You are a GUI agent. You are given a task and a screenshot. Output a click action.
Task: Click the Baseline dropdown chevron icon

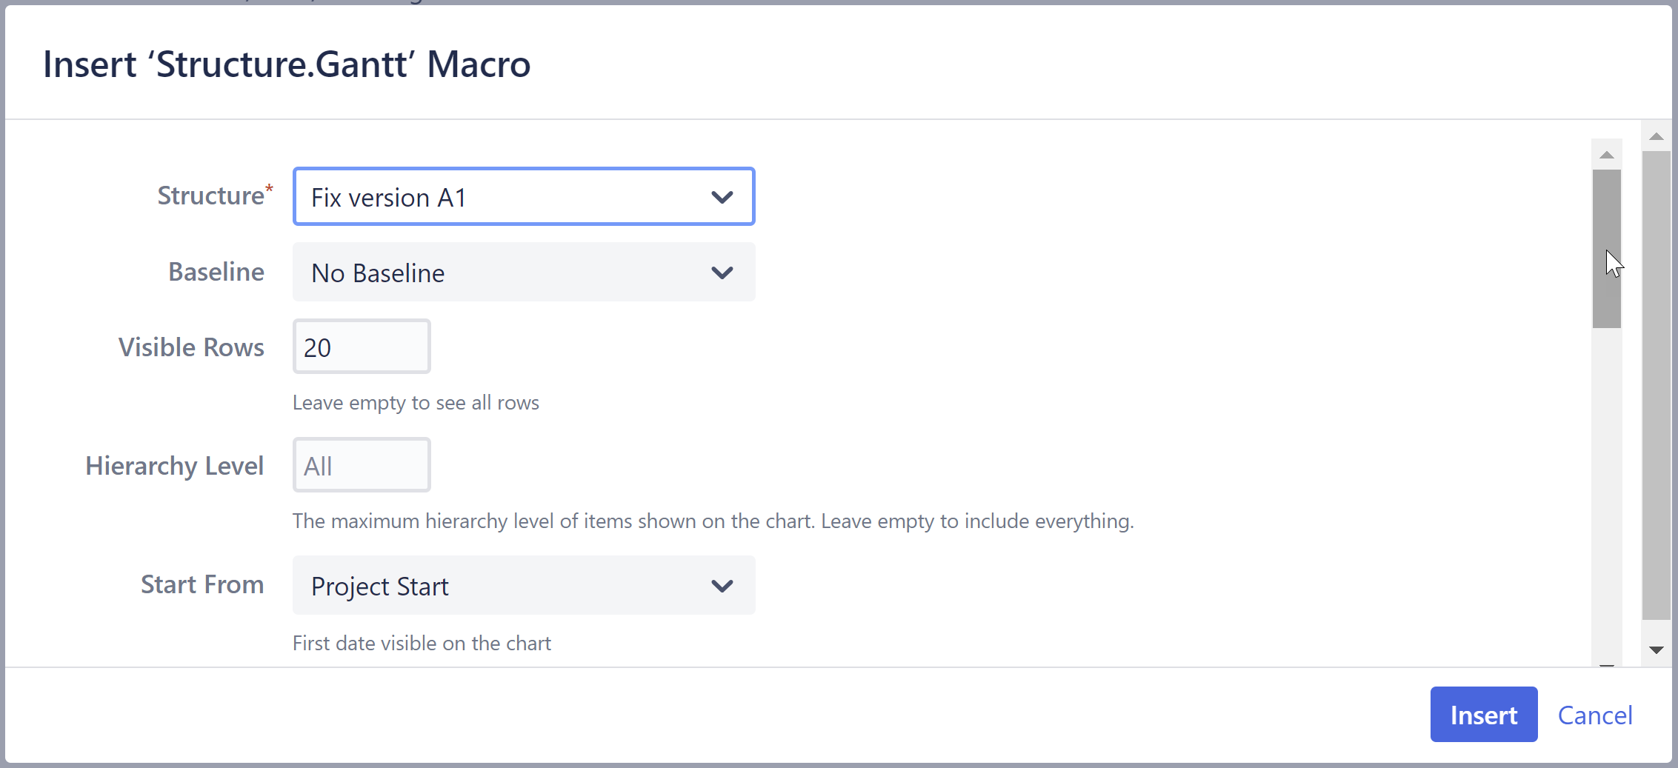(721, 273)
